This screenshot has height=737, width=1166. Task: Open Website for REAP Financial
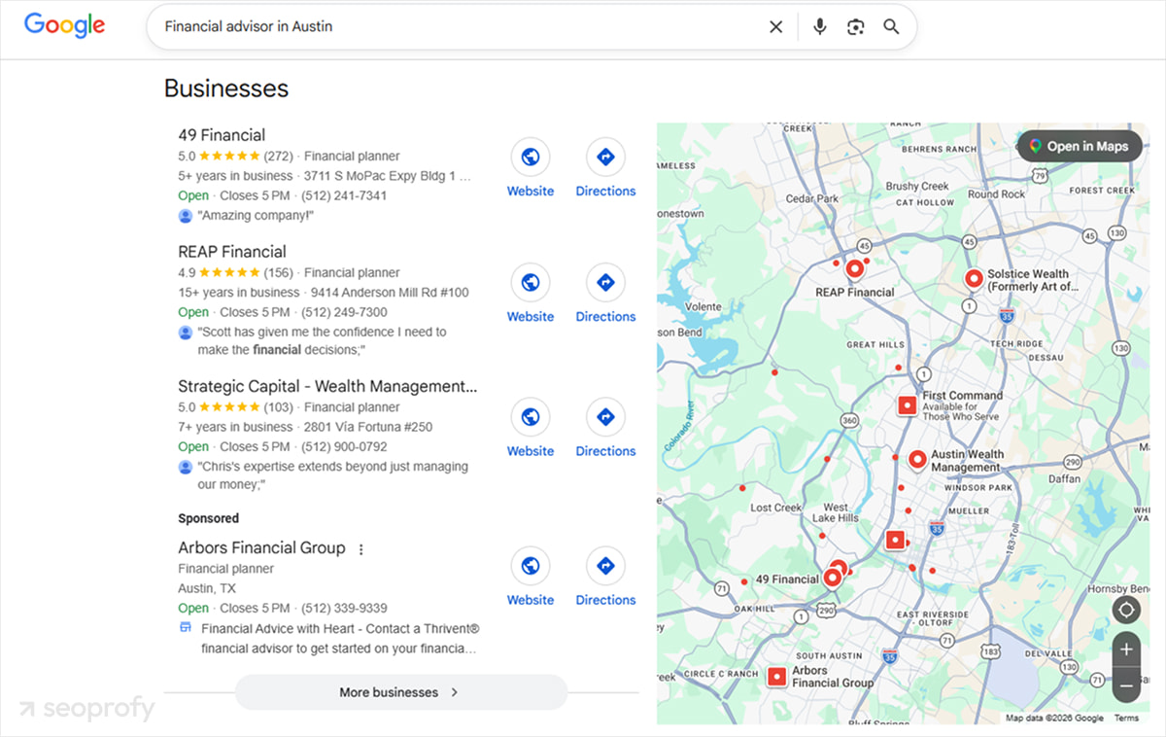(x=531, y=293)
